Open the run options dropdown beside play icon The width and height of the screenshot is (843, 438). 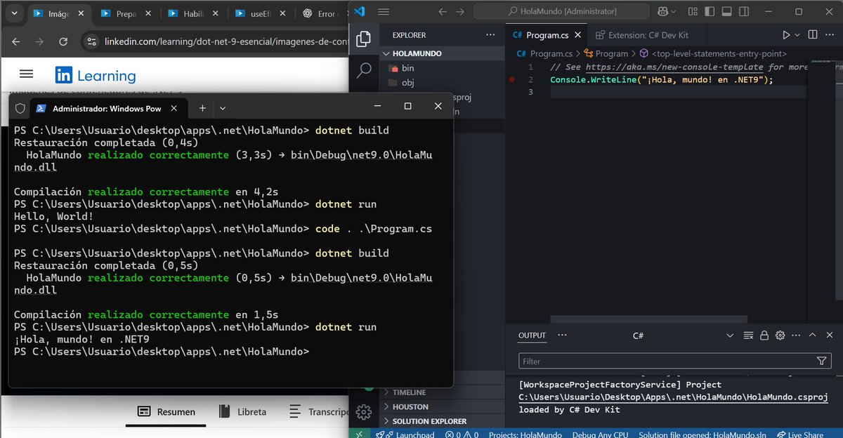point(797,35)
